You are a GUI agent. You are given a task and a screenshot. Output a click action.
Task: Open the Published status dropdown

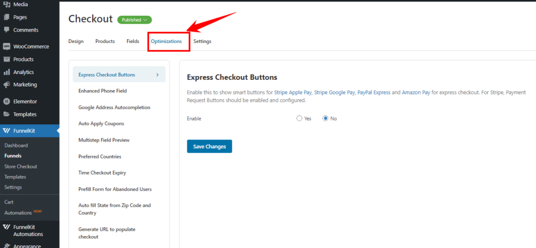tap(135, 20)
